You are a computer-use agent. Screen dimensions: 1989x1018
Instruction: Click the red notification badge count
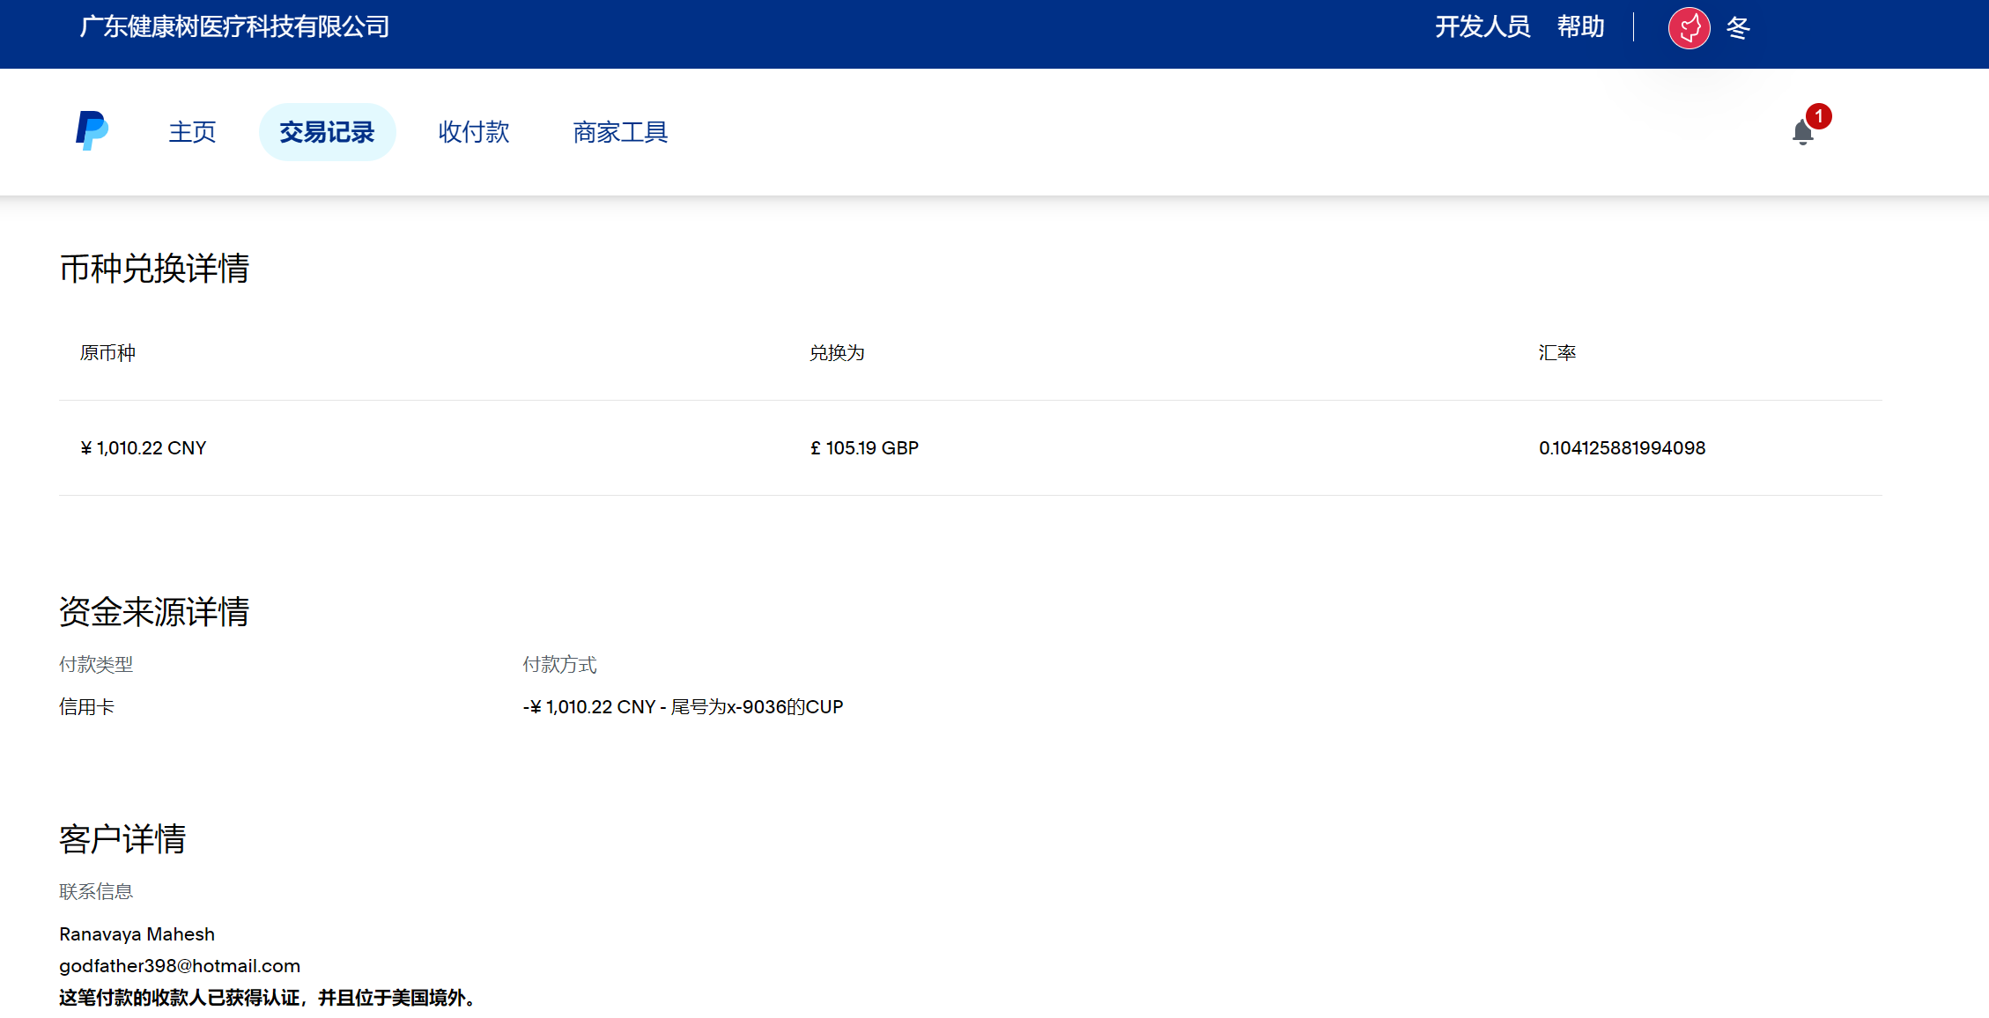tap(1818, 116)
